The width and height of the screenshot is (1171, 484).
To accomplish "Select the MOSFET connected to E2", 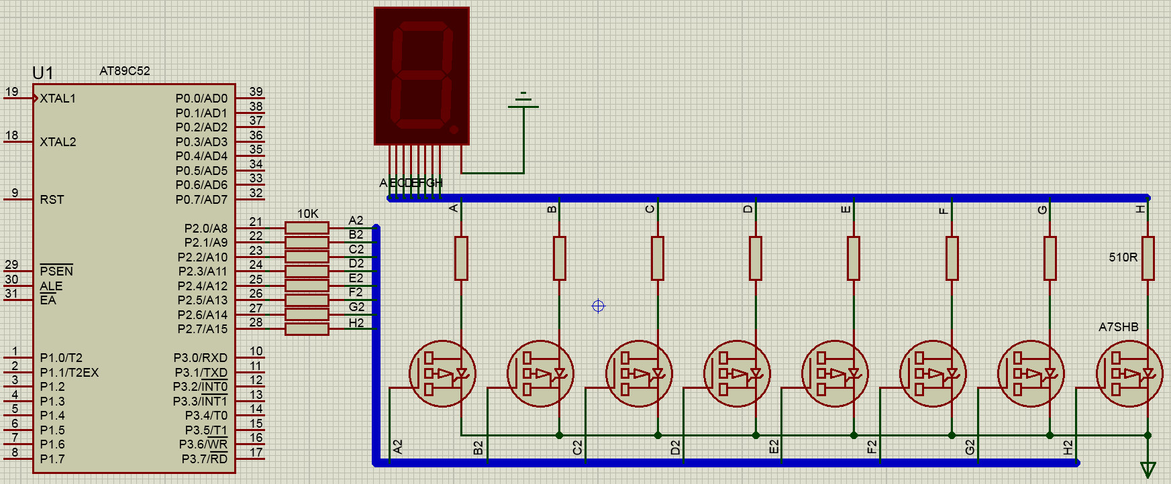I will tap(835, 373).
